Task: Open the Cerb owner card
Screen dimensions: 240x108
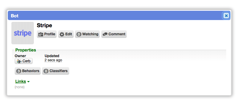Action: 24,61
